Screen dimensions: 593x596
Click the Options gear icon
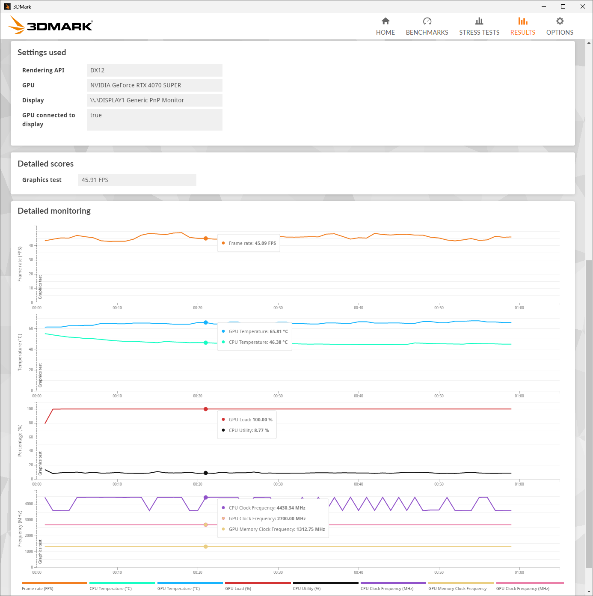pos(560,21)
